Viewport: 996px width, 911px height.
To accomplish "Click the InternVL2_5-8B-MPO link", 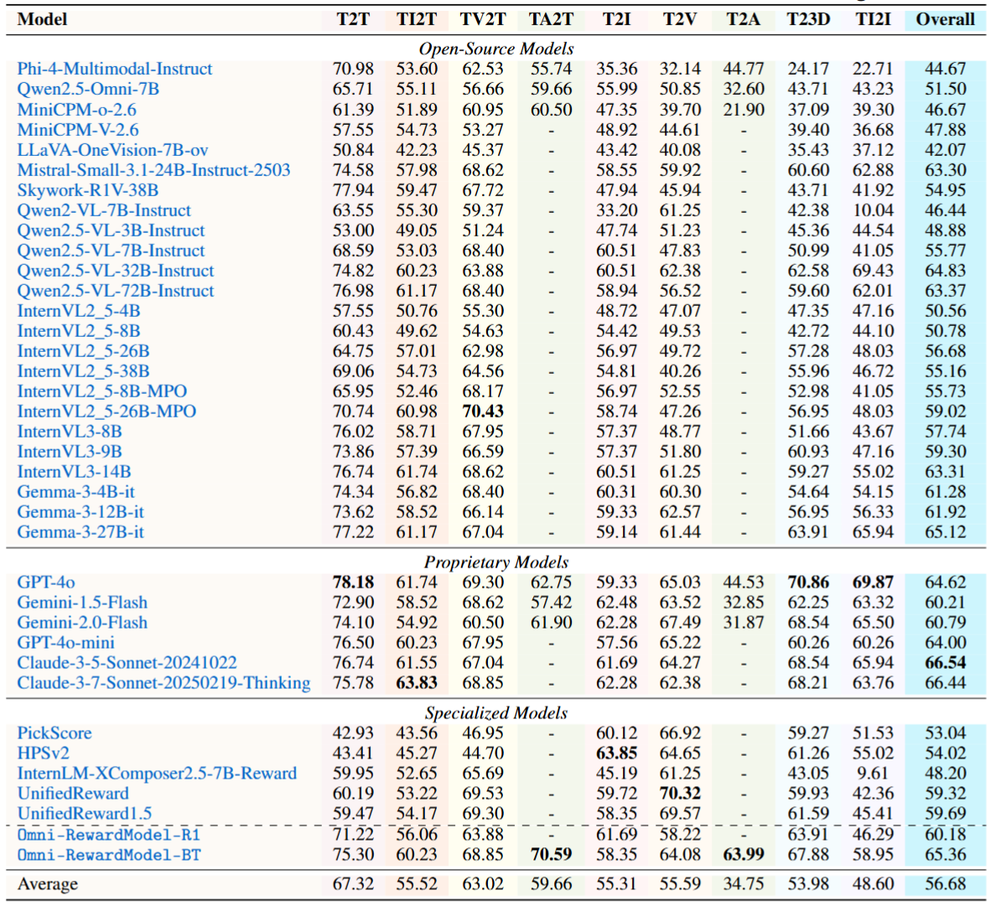I will tap(101, 391).
